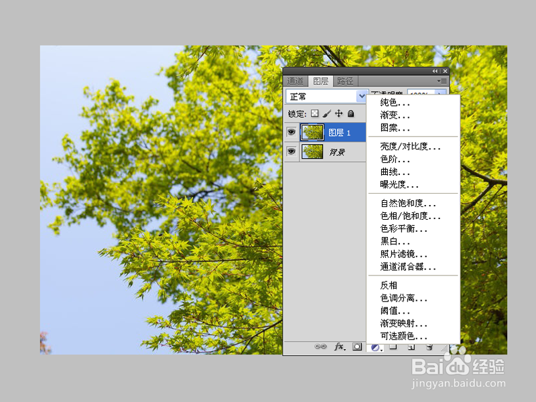
Task: Click the 背景 layer name
Action: (x=337, y=152)
